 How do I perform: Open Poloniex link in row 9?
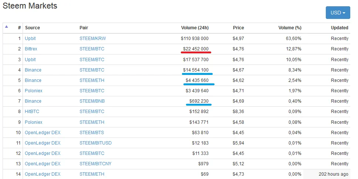click(34, 122)
